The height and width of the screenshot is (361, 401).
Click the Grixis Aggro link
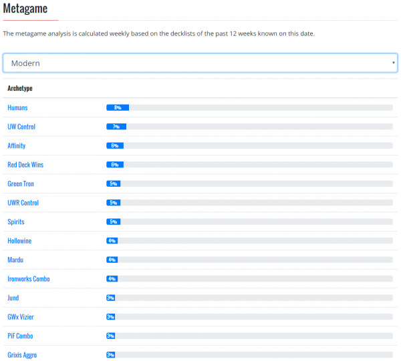(22, 355)
